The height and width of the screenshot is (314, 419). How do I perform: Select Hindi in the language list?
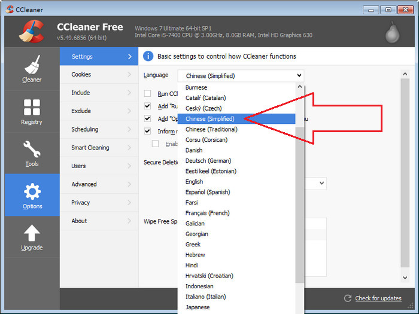(x=236, y=266)
